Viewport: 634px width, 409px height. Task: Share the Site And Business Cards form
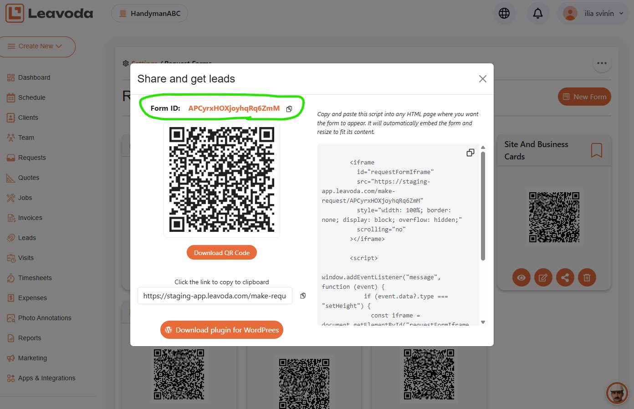coord(565,277)
